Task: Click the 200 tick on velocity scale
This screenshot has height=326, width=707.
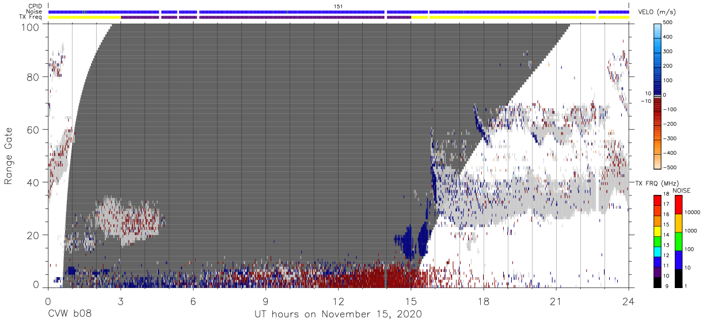Action: [668, 66]
